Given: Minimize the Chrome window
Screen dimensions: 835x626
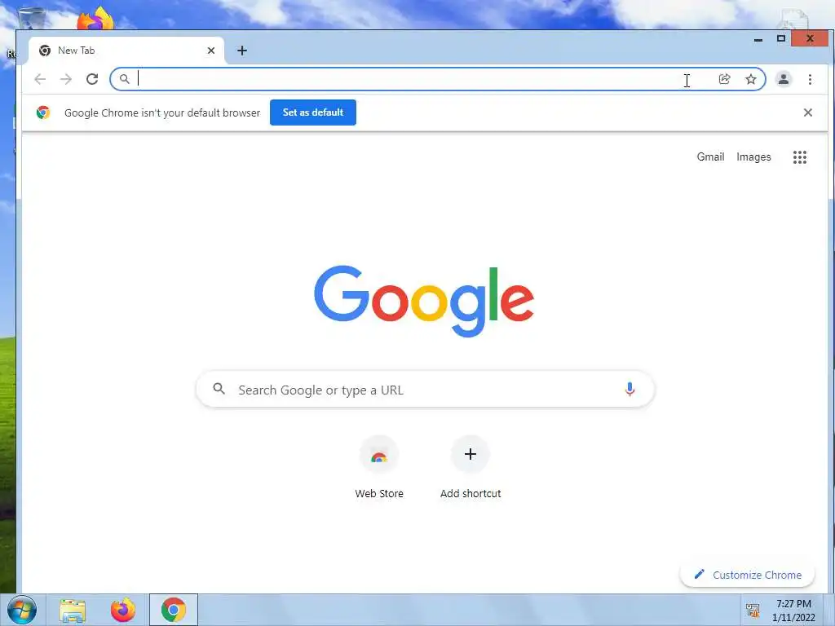Looking at the screenshot, I should pos(758,39).
